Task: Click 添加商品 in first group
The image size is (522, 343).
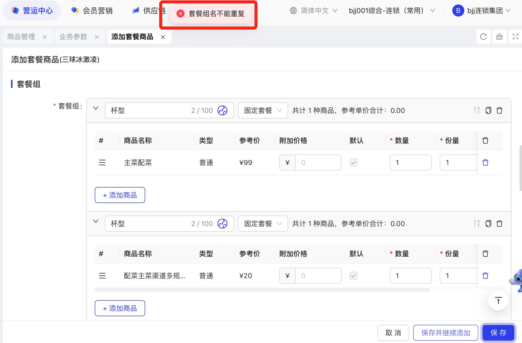Action: tap(120, 195)
